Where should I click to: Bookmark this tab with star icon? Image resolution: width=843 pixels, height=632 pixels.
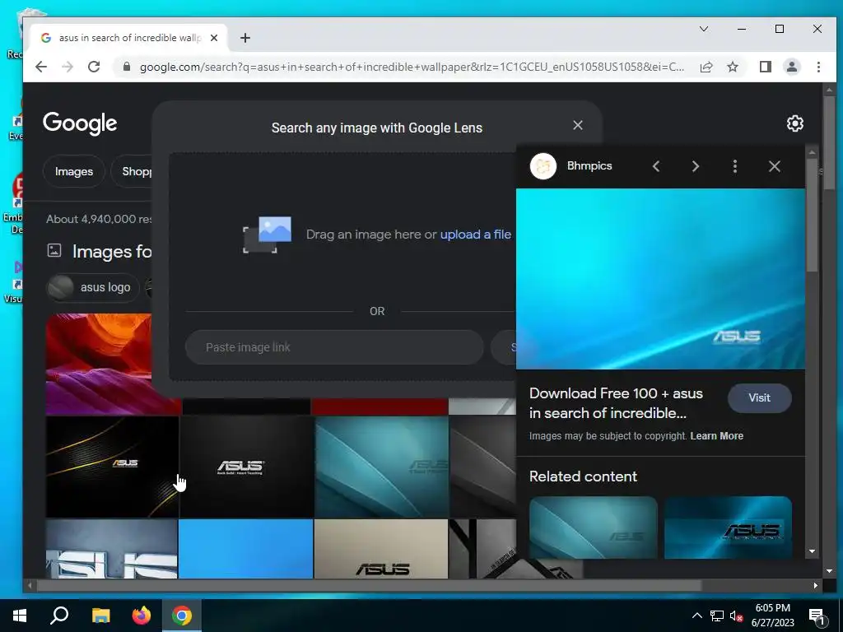(732, 67)
